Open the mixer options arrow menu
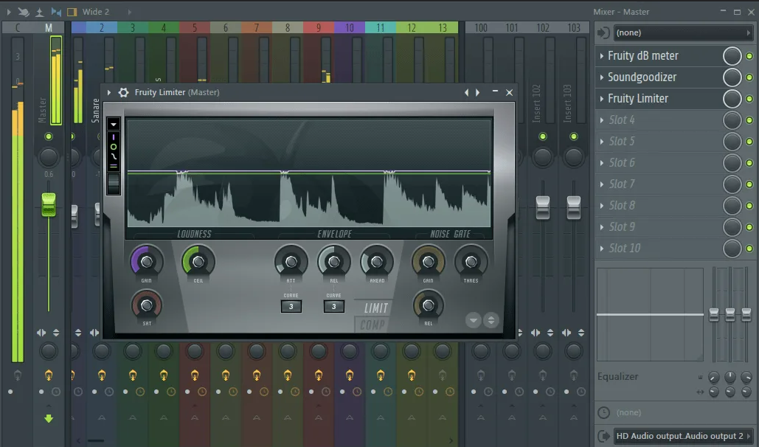The height and width of the screenshot is (447, 759). click(8, 12)
